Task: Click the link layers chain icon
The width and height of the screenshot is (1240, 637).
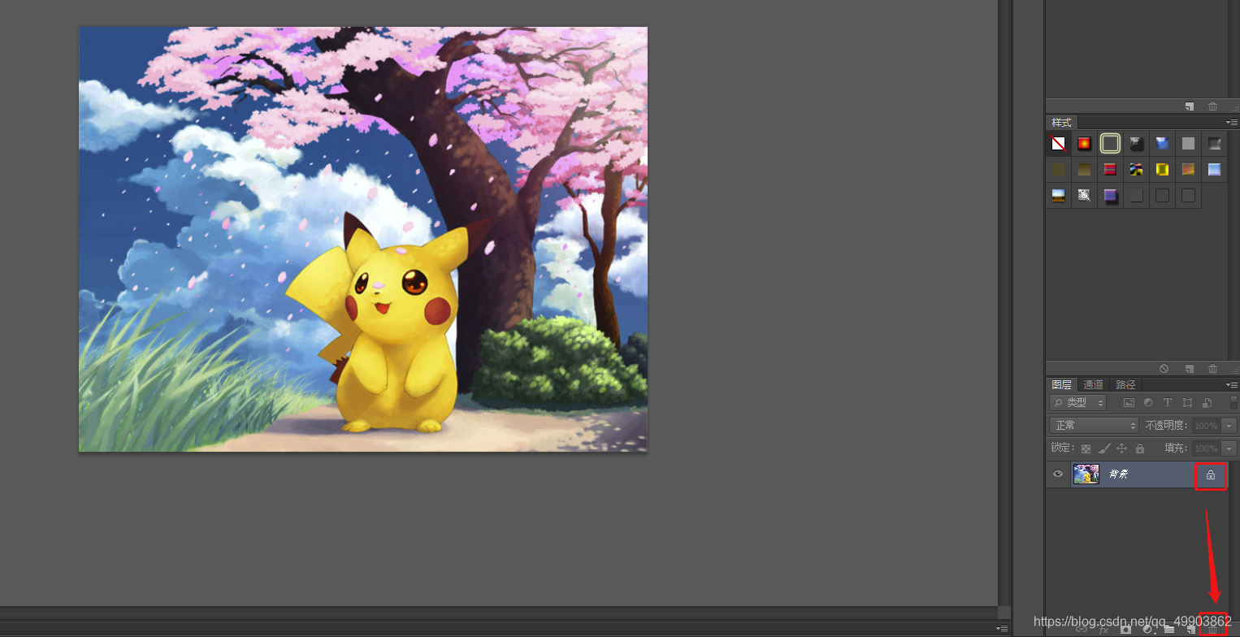Action: tap(1082, 629)
